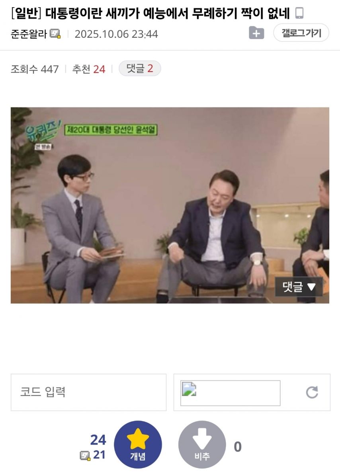Downvote with the 비추 arrow button

point(202,445)
